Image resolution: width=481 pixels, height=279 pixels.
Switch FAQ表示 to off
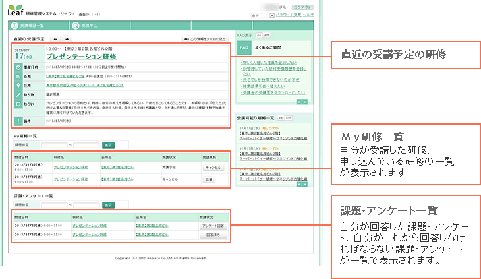click(267, 36)
